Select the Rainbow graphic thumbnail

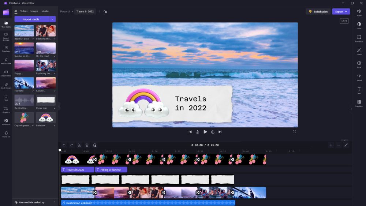click(46, 117)
